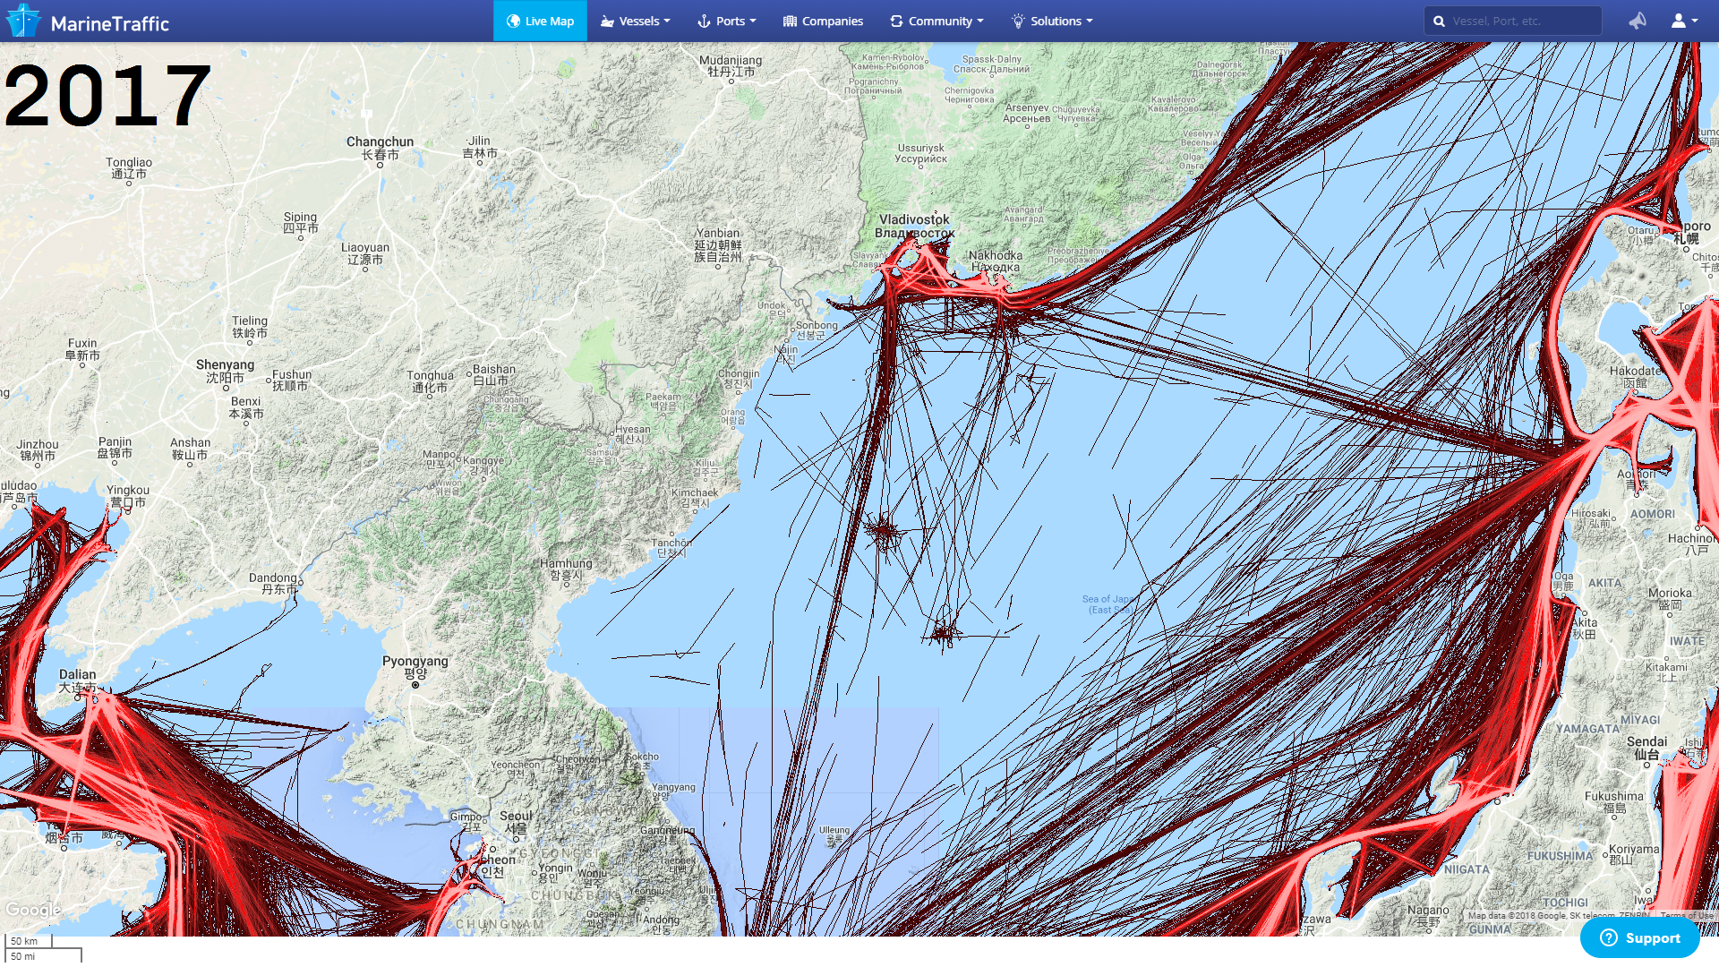Viewport: 1719px width, 967px height.
Task: Click the Hamhung city label
Action: coord(566,569)
